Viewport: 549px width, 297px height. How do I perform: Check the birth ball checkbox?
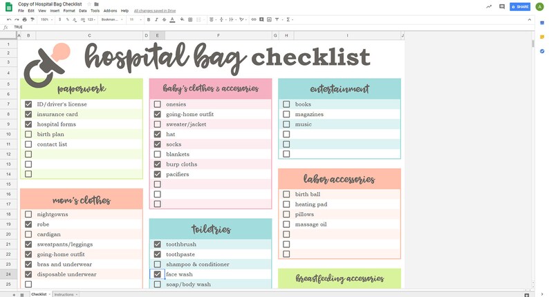click(286, 194)
